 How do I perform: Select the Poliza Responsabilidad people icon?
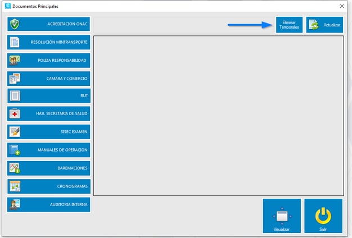point(15,60)
